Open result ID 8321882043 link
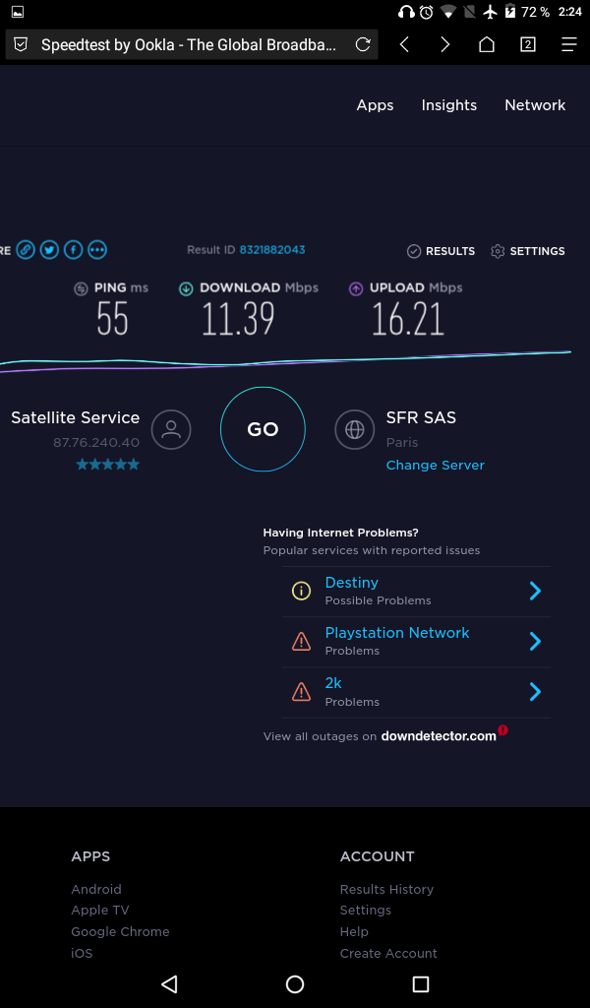Viewport: 590px width, 1008px height. pos(272,249)
